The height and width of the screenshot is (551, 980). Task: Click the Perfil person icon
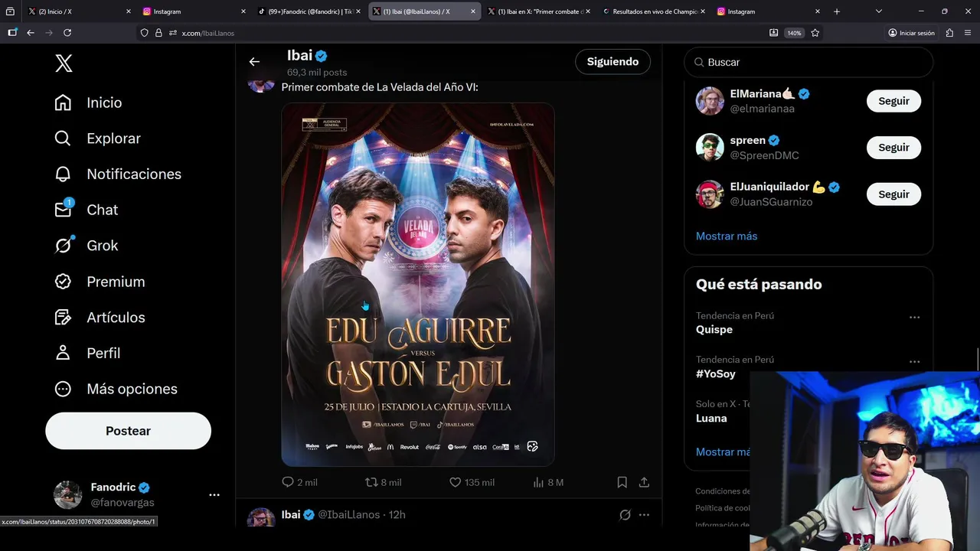tap(63, 353)
